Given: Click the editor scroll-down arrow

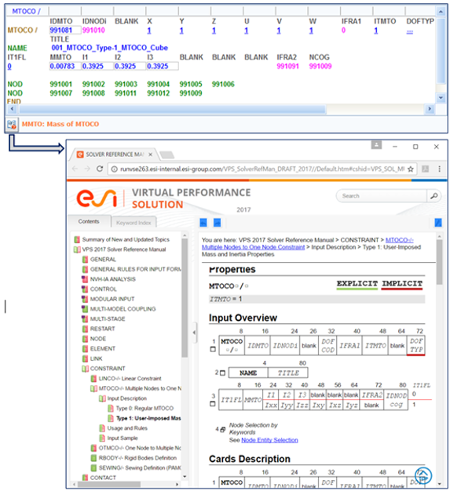Looking at the screenshot, I should coord(441,98).
